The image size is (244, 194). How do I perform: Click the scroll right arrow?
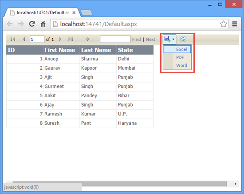[235, 184]
